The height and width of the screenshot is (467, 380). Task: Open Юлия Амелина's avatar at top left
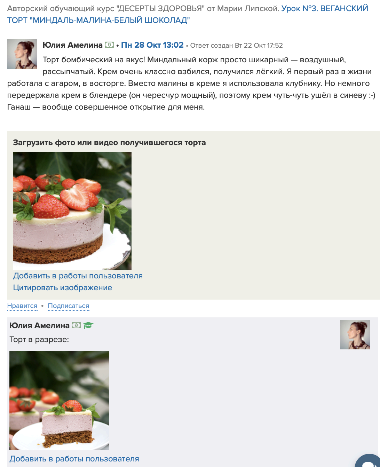click(x=22, y=54)
